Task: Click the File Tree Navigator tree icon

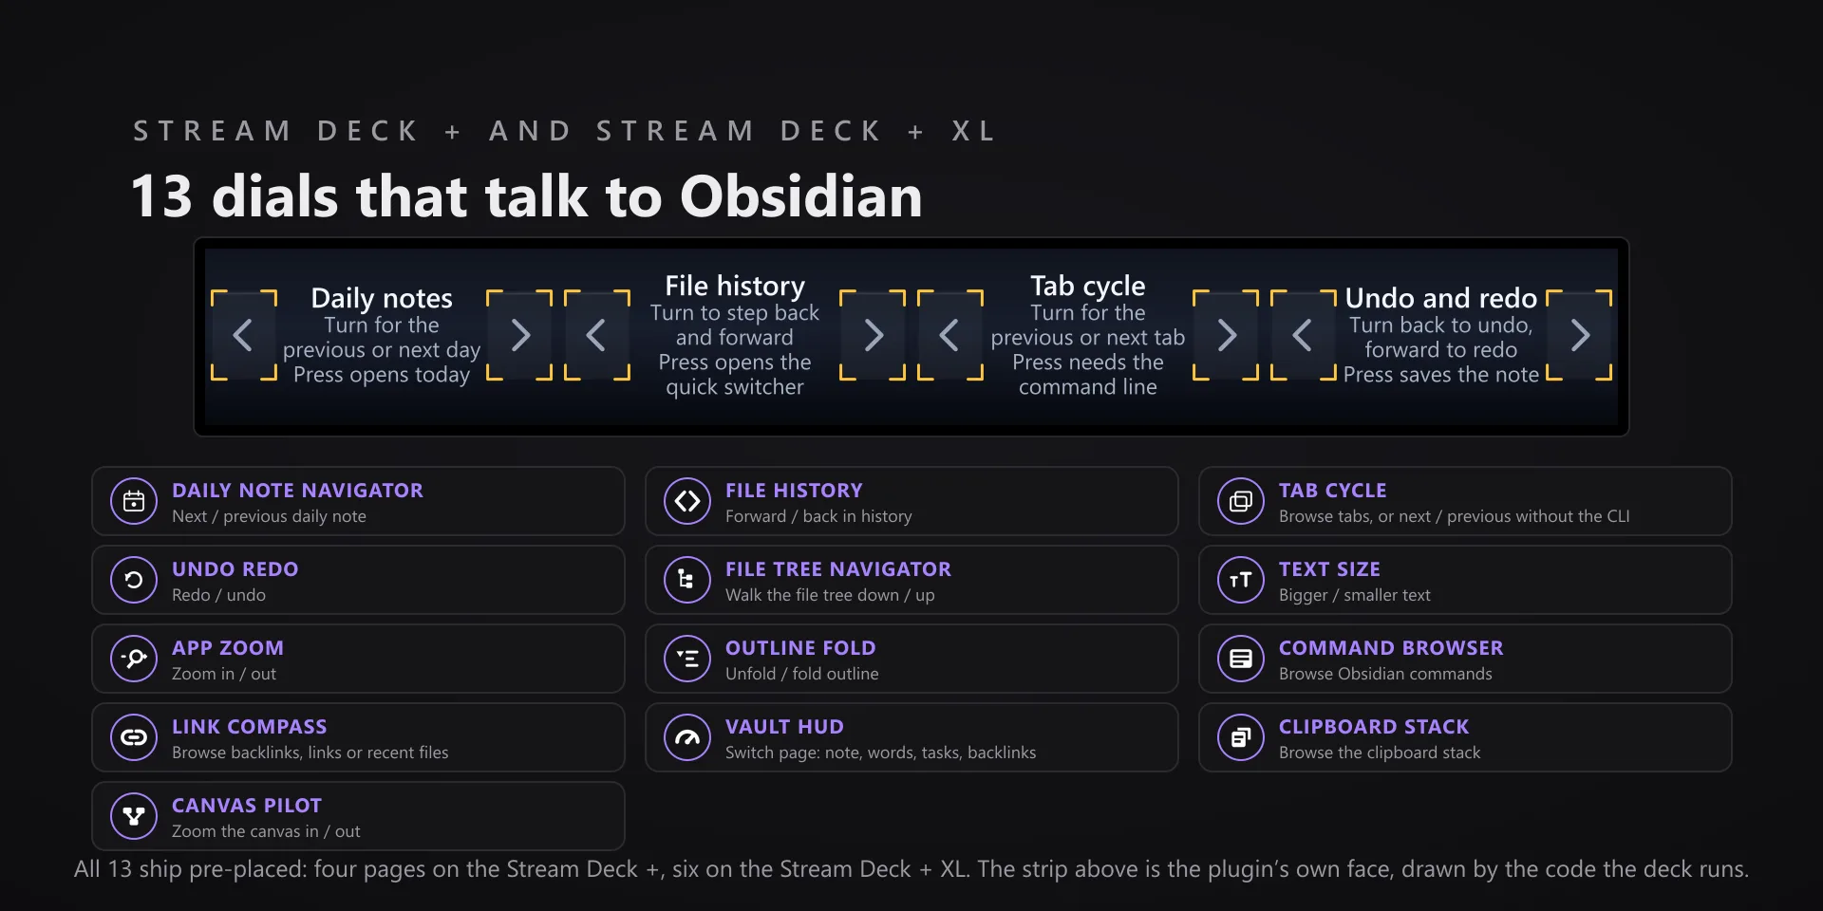Action: (687, 580)
